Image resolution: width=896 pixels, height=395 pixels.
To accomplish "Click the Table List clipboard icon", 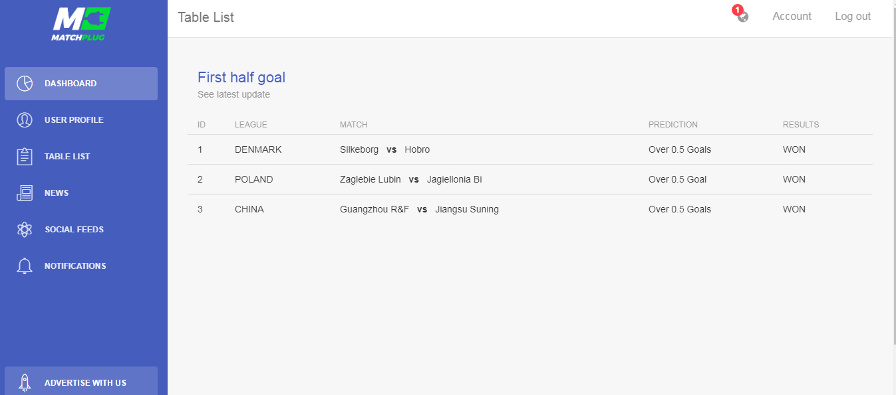I will point(25,157).
